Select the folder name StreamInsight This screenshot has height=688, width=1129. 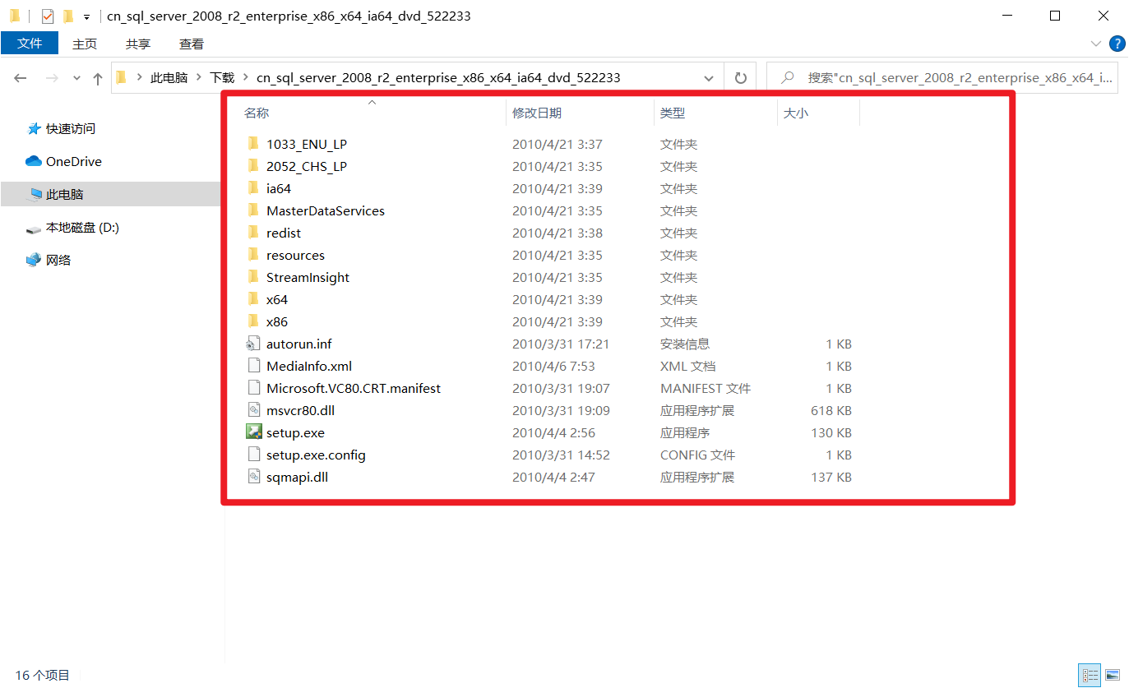pyautogui.click(x=308, y=277)
